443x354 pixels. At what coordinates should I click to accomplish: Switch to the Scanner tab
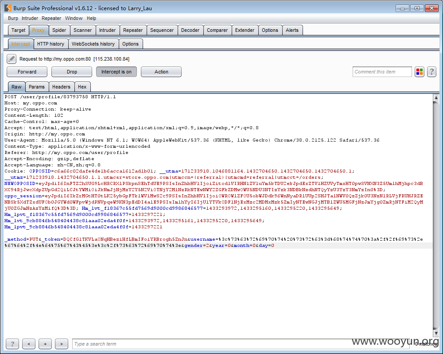point(82,30)
